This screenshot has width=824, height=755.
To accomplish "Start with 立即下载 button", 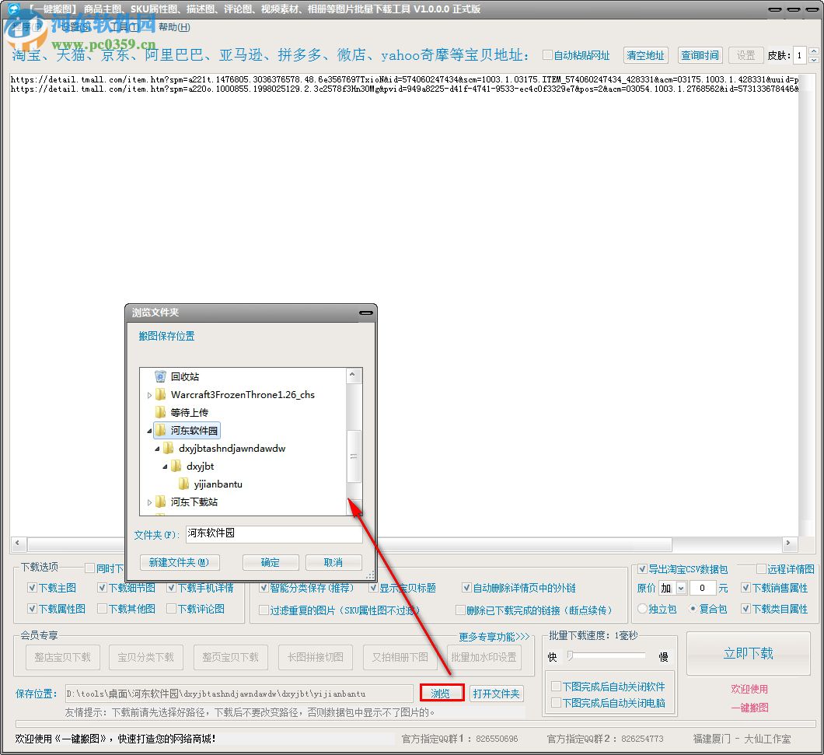I will point(749,653).
